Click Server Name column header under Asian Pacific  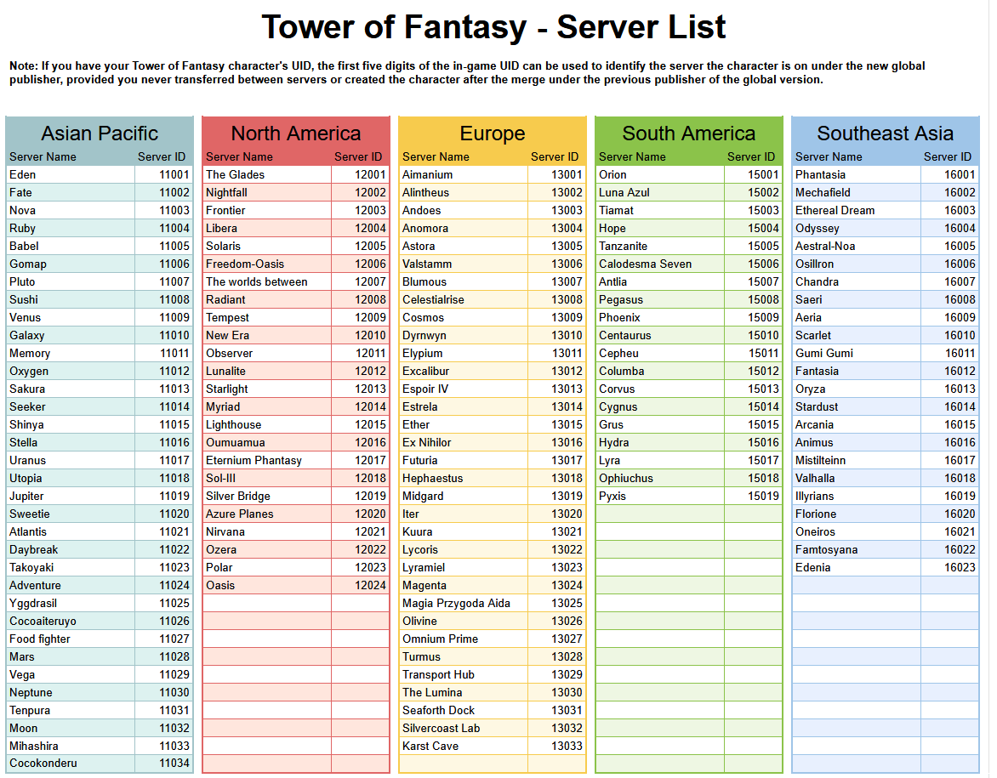[43, 157]
